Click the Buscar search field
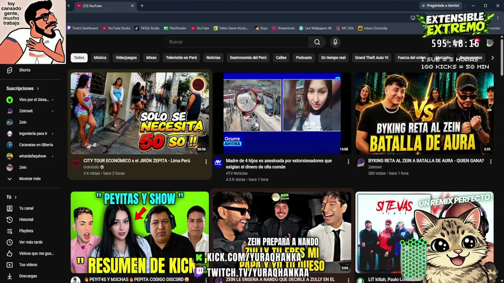The width and height of the screenshot is (504, 283). [x=237, y=42]
